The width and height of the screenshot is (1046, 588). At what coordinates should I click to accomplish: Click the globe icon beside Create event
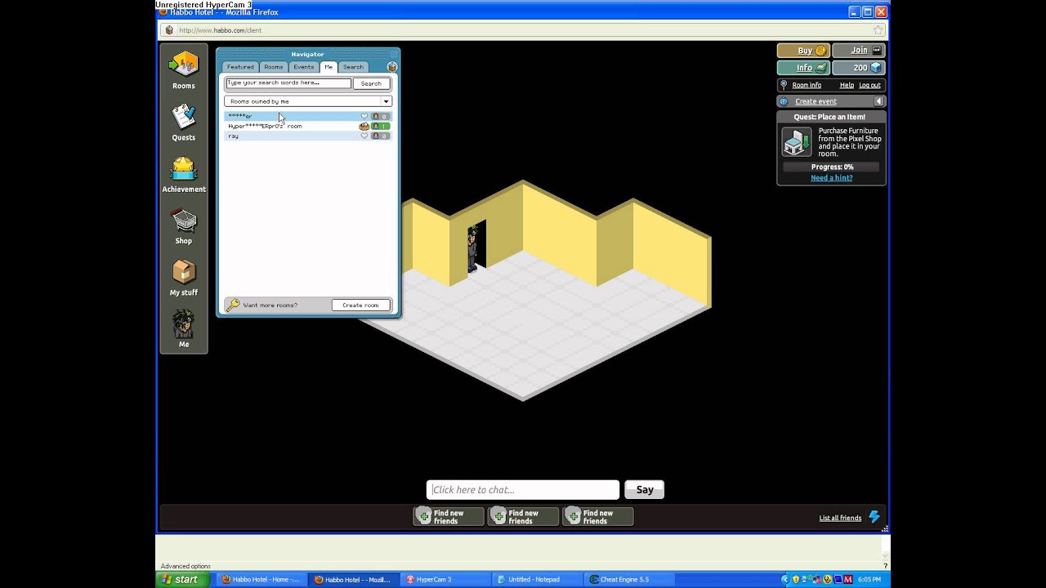click(784, 101)
